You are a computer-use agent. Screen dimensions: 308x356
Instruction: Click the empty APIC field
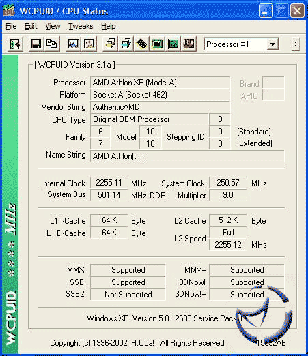click(273, 95)
